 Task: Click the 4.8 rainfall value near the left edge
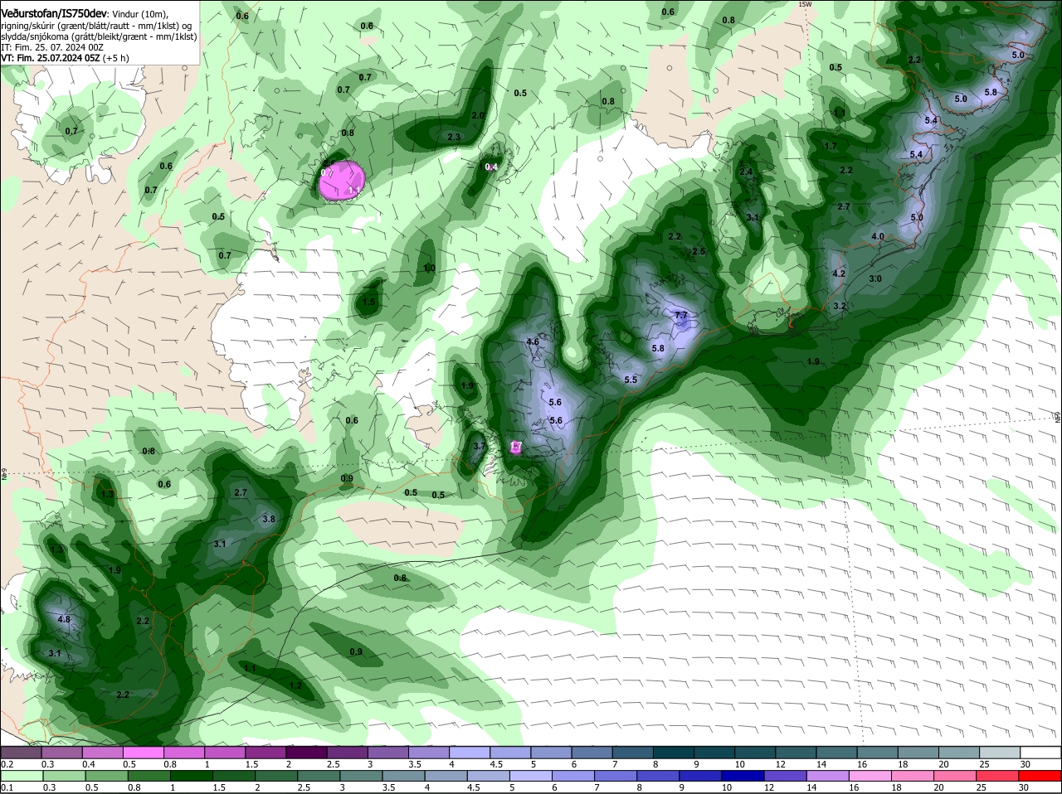[x=64, y=619]
